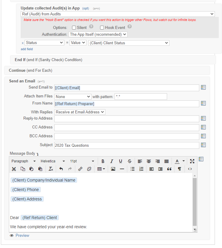The image size is (222, 248).
Task: Center align the message text
Action: pyautogui.click(x=148, y=161)
